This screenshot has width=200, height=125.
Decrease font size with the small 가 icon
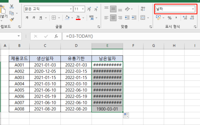[x=96, y=9]
